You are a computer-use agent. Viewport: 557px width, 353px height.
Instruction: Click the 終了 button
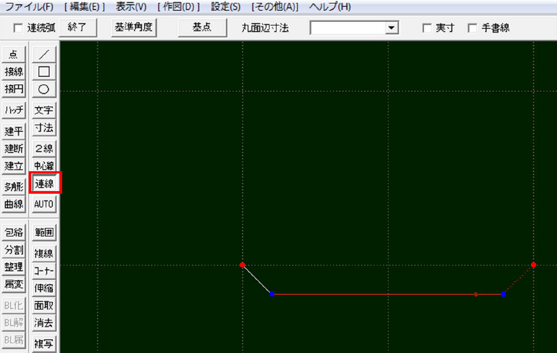(78, 27)
